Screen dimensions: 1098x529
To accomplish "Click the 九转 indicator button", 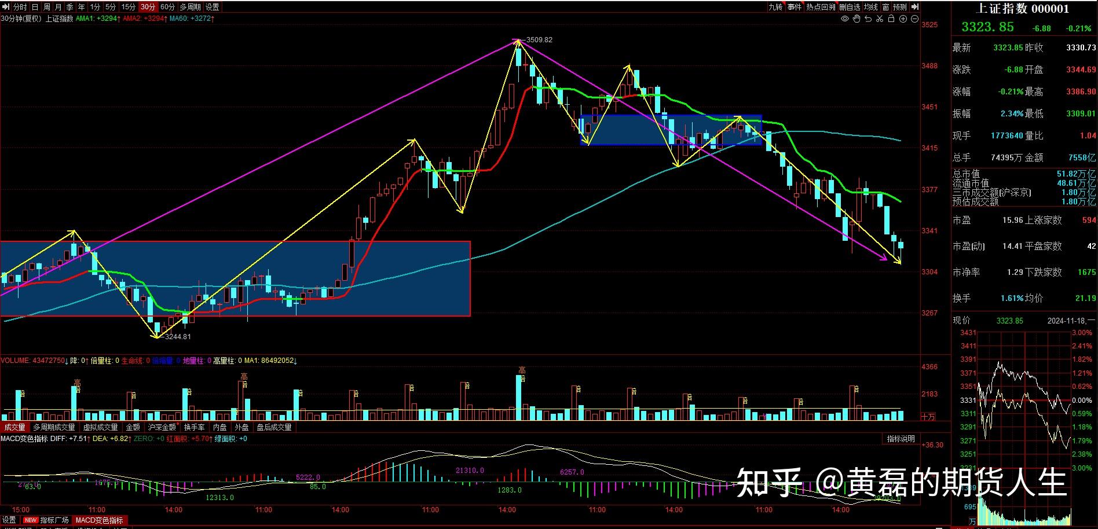I will click(x=775, y=7).
